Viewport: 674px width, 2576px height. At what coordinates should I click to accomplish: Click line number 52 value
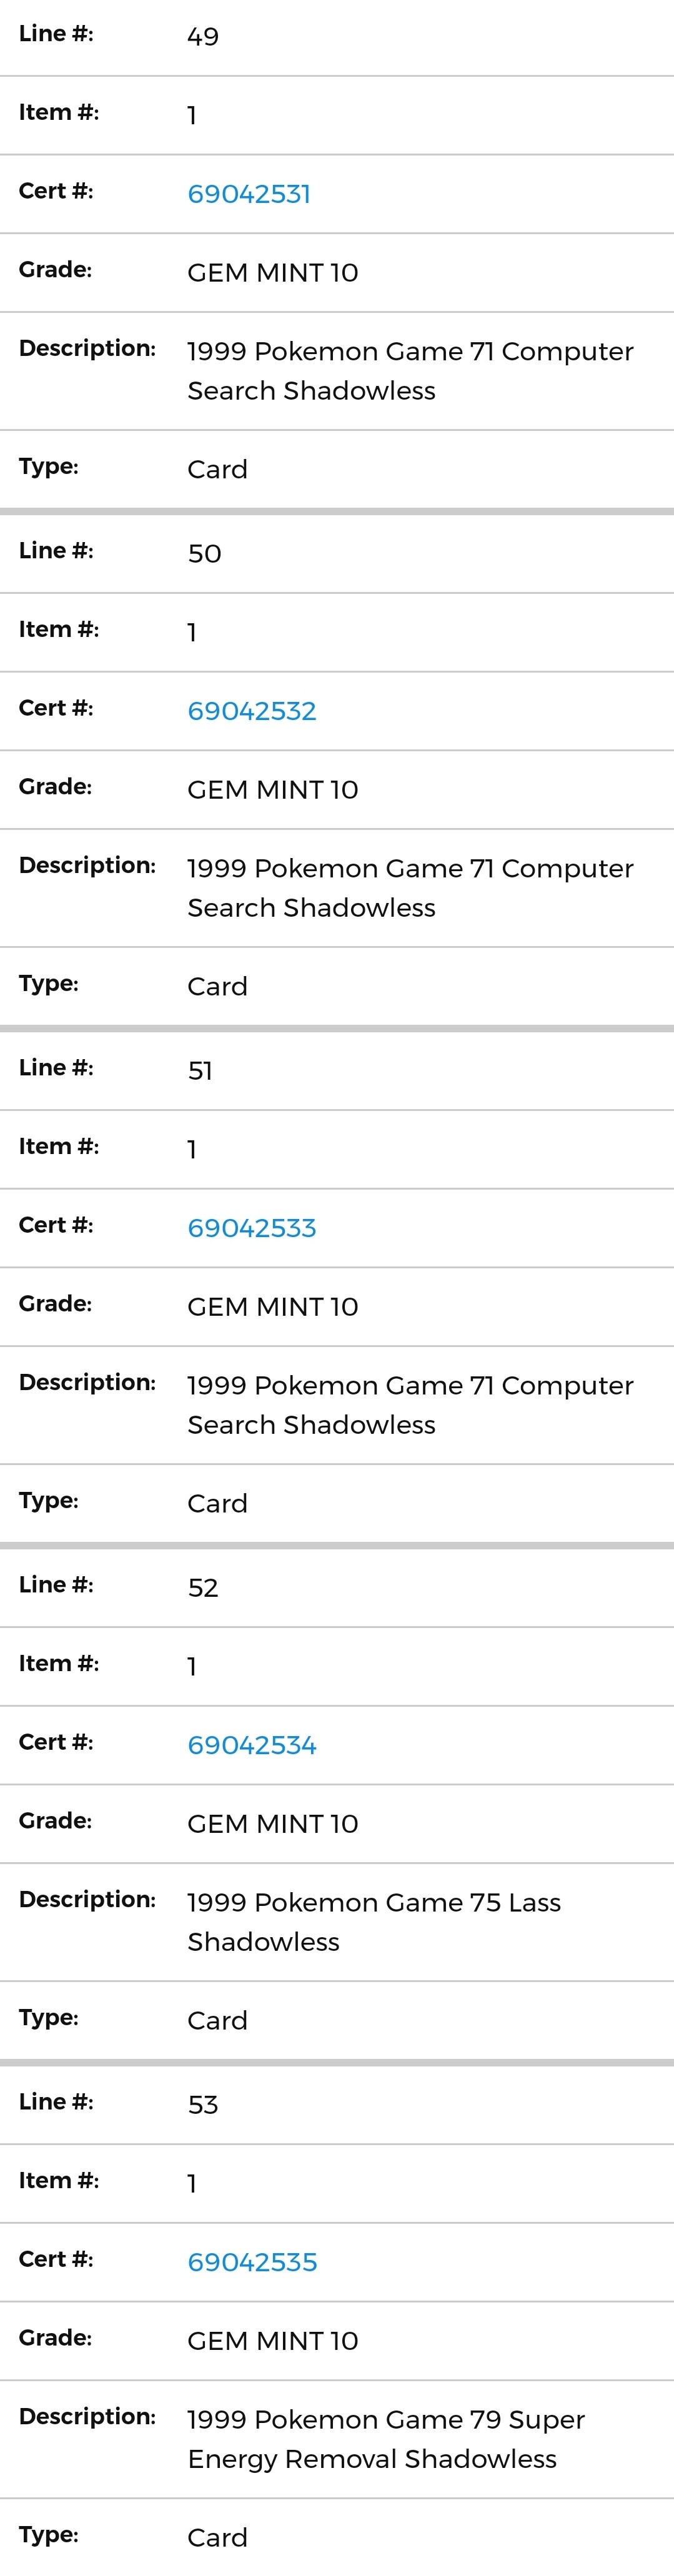coord(203,1588)
